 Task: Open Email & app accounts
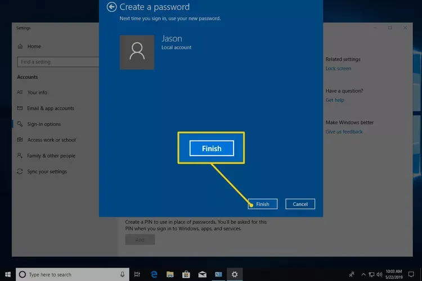coord(50,108)
